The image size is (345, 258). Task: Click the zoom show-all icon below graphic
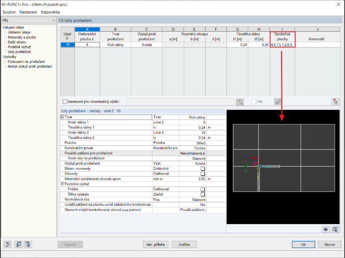(335, 229)
